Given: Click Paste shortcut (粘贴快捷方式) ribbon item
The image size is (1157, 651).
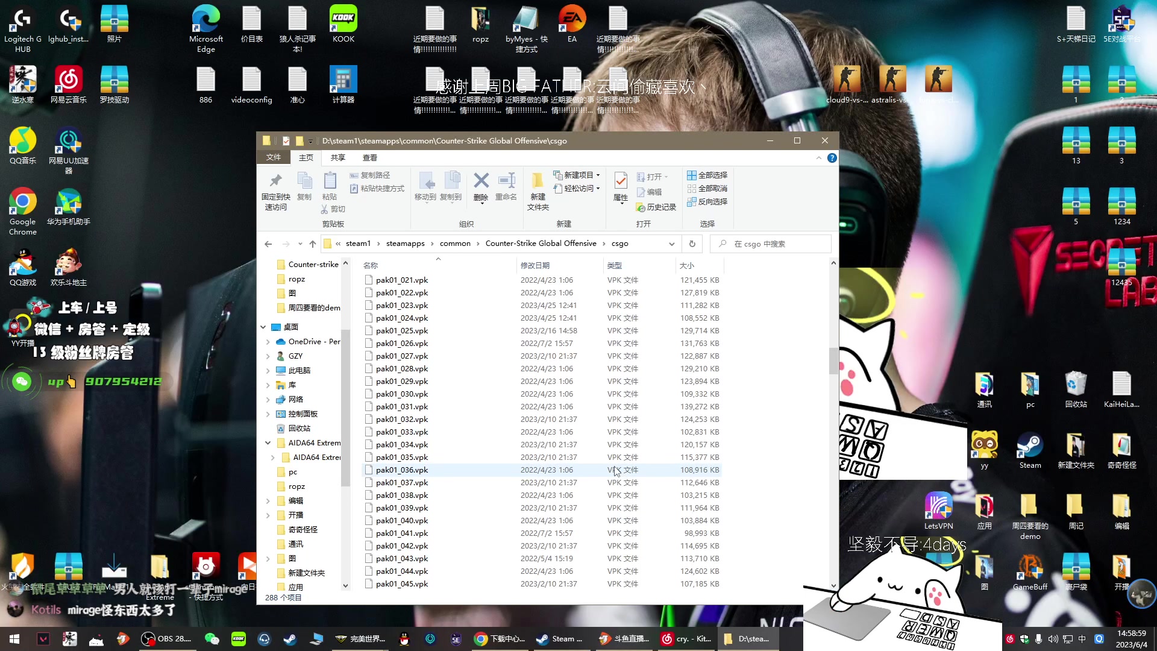Looking at the screenshot, I should [x=377, y=189].
